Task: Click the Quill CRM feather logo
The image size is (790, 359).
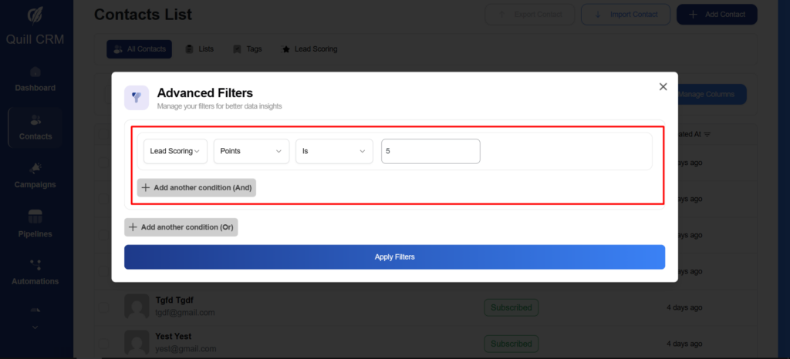Action: pyautogui.click(x=36, y=15)
